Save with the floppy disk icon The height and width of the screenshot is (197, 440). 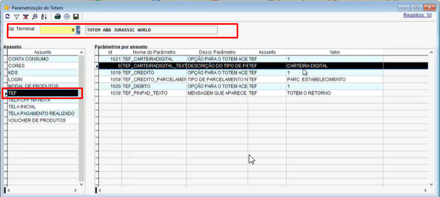(x=76, y=17)
